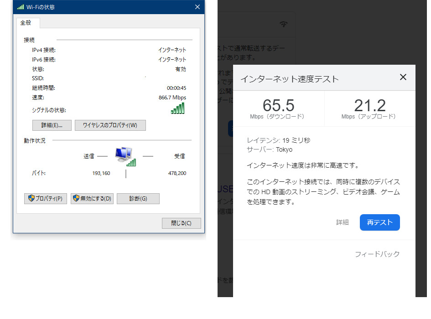Click the 65.5 download speed value
Screen dimensions: 431x319
tap(279, 106)
